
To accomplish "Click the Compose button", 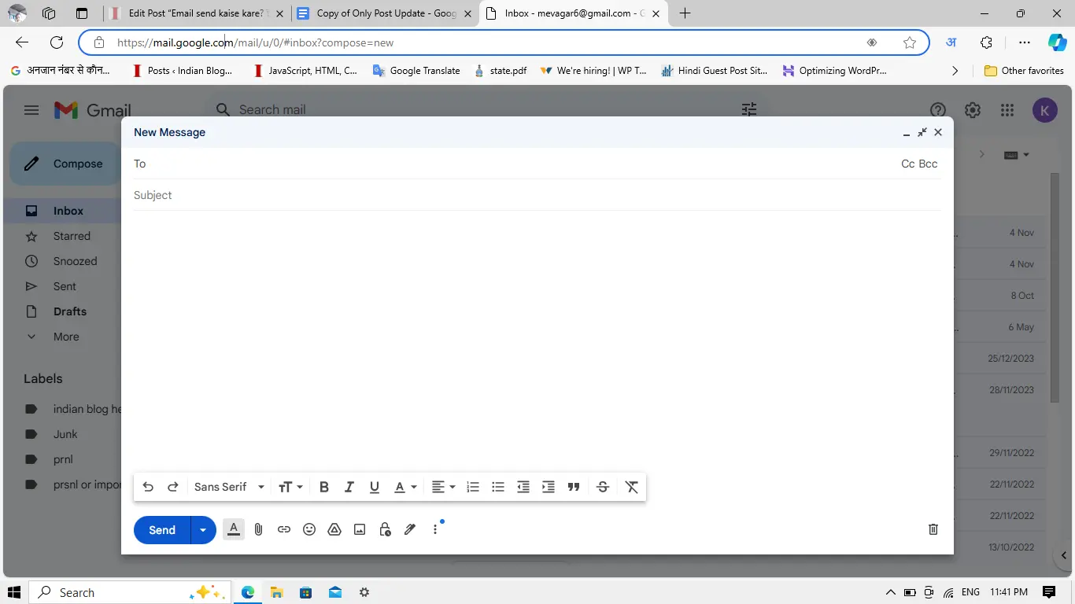I will pos(65,164).
